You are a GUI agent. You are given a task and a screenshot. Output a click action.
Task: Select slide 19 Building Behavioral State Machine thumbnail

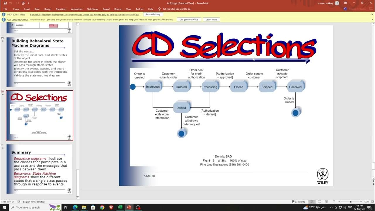40,62
